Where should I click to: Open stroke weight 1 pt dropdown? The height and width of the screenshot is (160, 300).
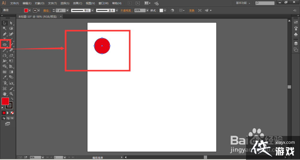click(67, 11)
